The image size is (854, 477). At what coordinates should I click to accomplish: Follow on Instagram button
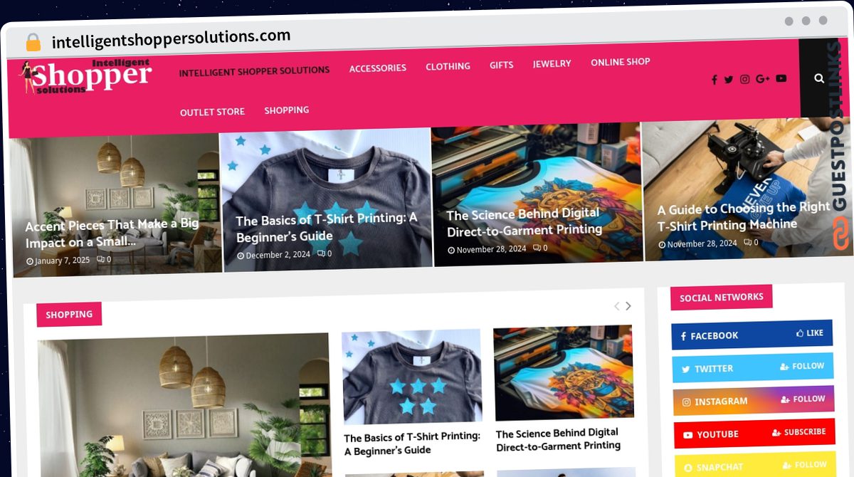tap(802, 399)
